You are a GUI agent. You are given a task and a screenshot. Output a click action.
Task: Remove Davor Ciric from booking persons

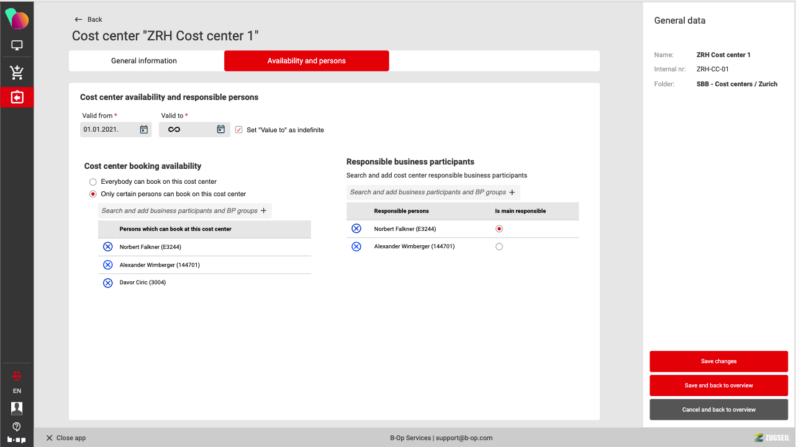click(x=107, y=282)
